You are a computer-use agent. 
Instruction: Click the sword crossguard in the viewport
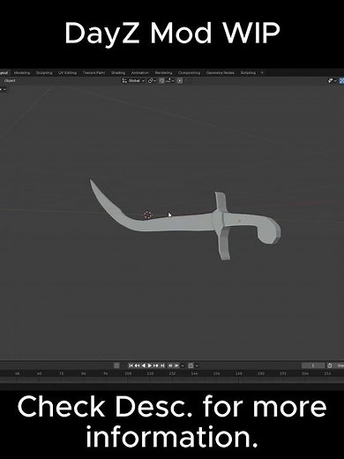[221, 225]
